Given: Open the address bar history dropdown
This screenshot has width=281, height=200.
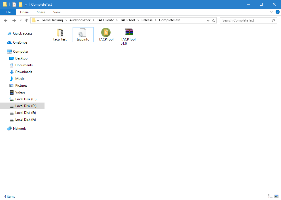Looking at the screenshot, I should (x=208, y=20).
